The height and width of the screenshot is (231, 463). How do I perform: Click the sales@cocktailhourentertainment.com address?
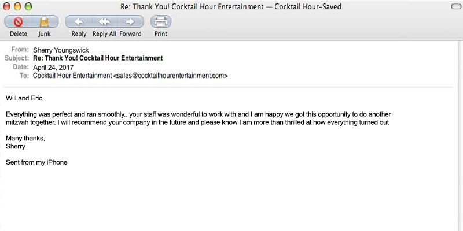pyautogui.click(x=170, y=76)
